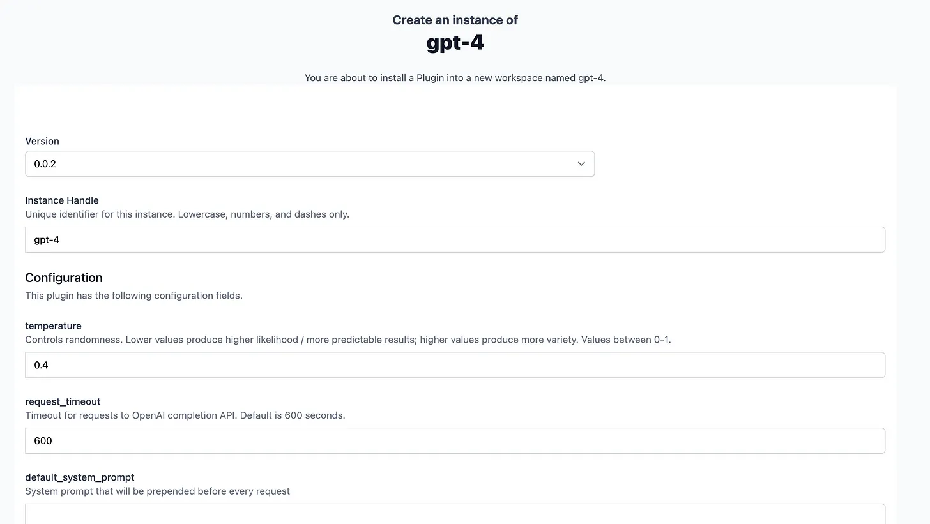
Task: Select the request_timeout input box
Action: click(455, 441)
